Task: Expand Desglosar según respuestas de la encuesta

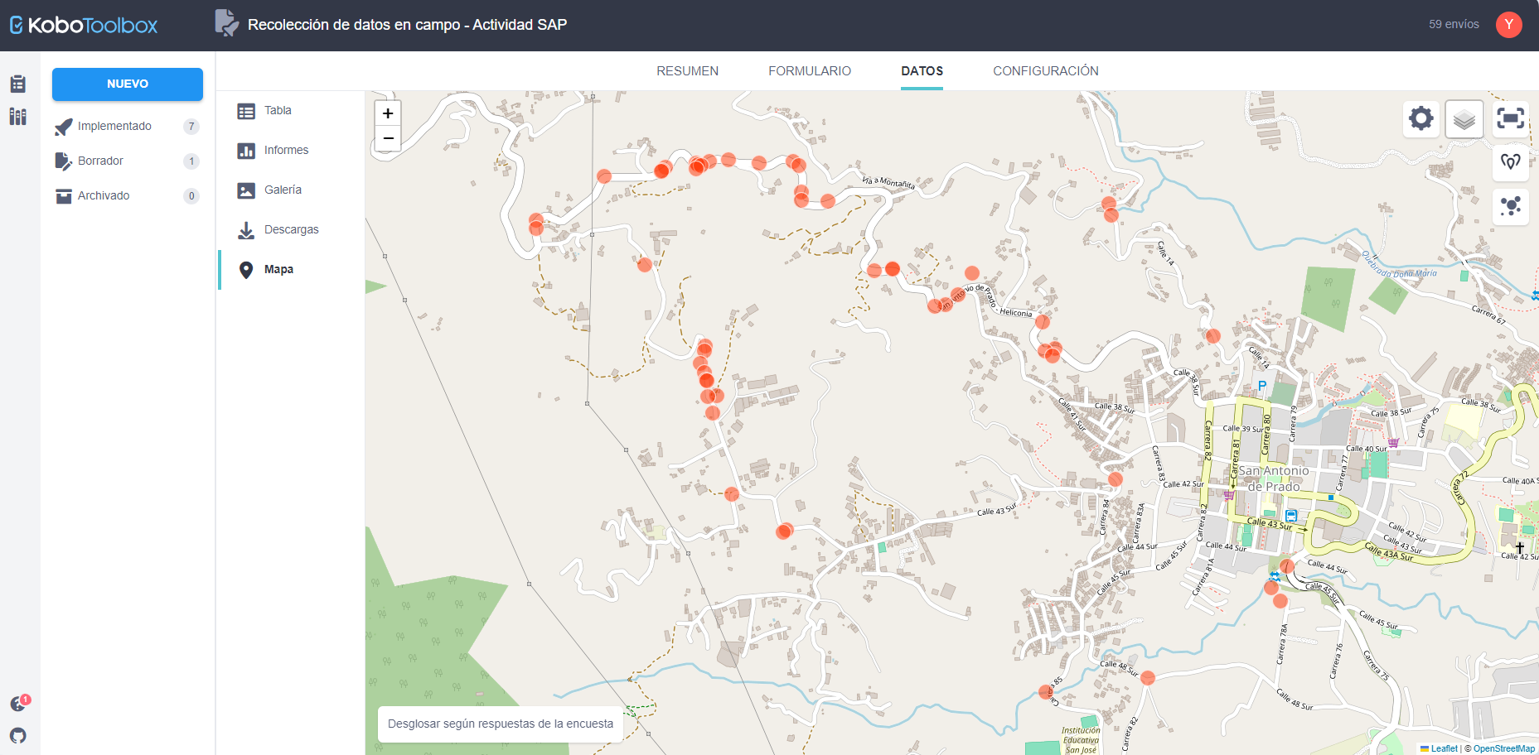Action: tap(501, 724)
